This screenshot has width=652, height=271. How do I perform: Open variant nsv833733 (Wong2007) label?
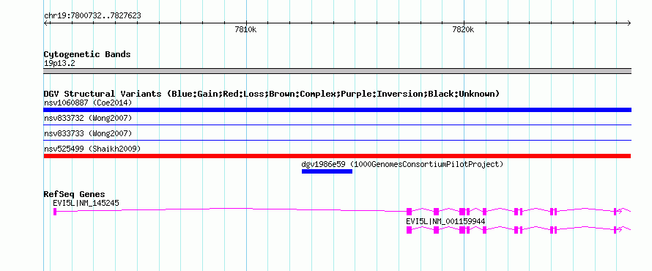point(88,133)
